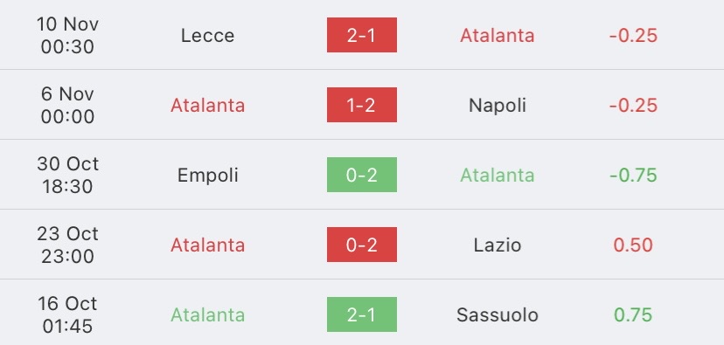Open the Atalanta vs Sassuolo 2-1 score
Screen dimensions: 724x345
(361, 314)
